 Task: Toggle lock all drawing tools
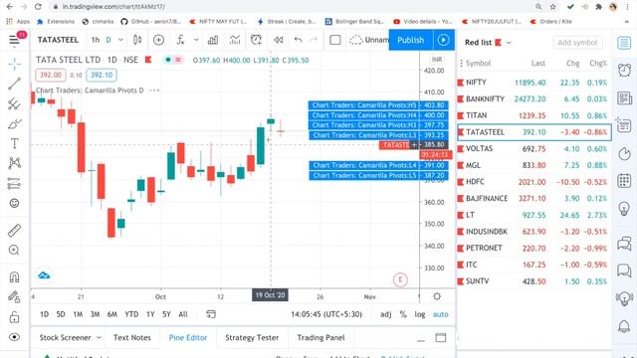pos(14,316)
